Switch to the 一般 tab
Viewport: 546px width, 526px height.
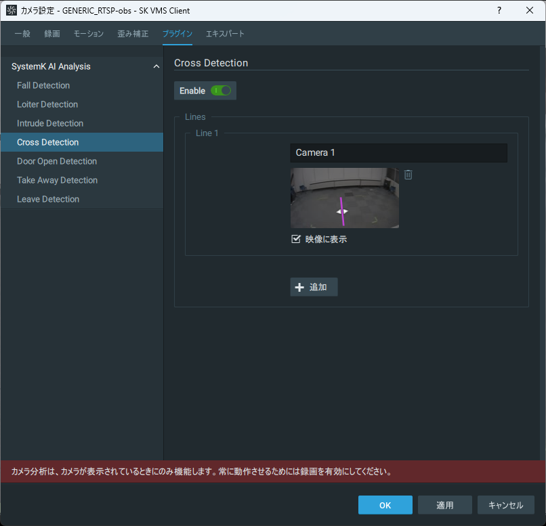click(x=22, y=34)
